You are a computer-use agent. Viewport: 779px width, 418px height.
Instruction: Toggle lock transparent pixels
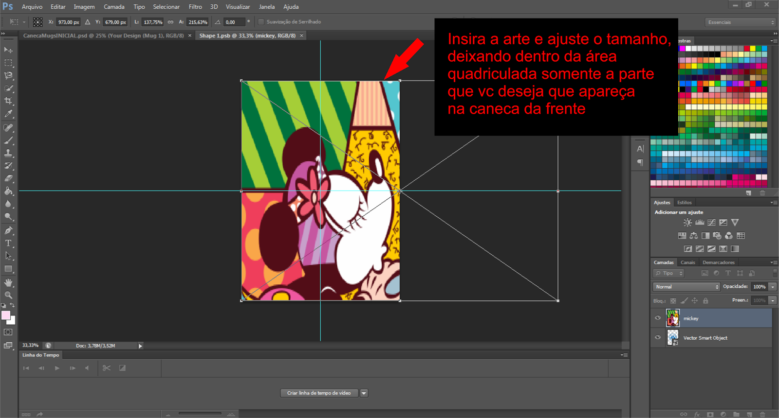(x=673, y=301)
